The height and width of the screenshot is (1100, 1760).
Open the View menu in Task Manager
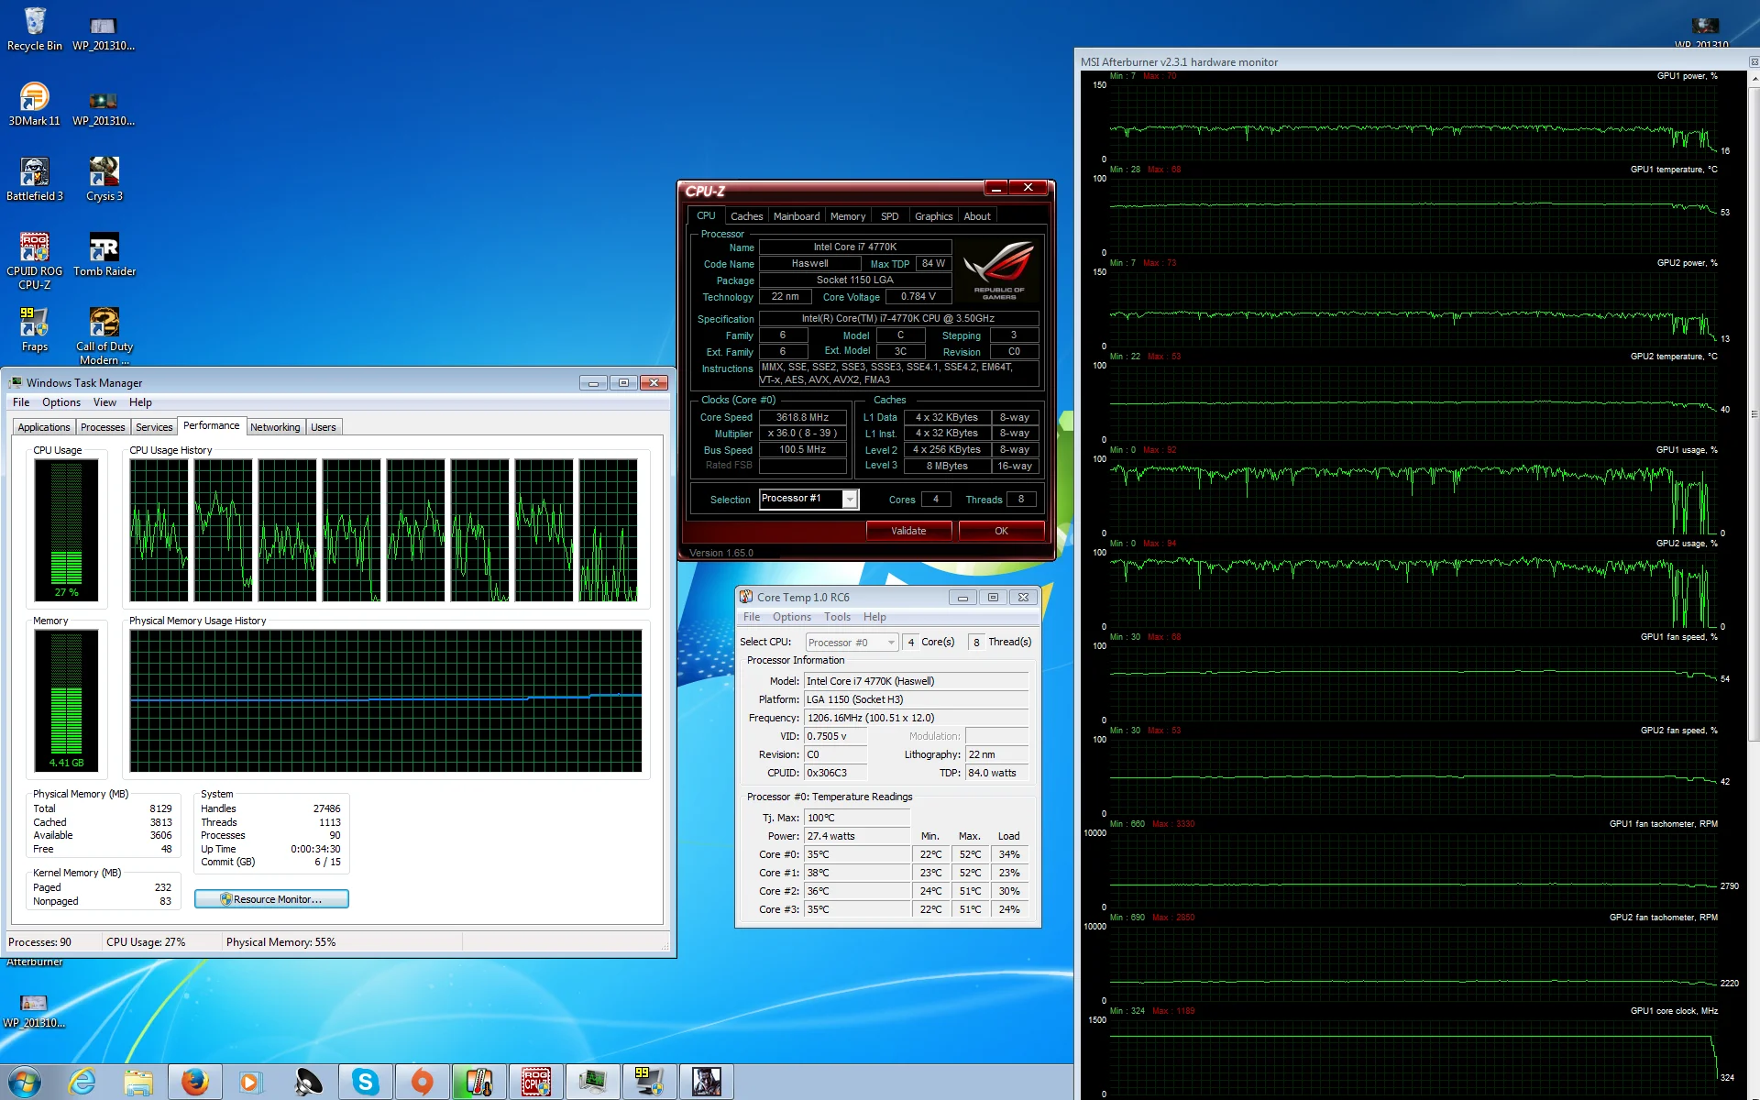point(104,402)
